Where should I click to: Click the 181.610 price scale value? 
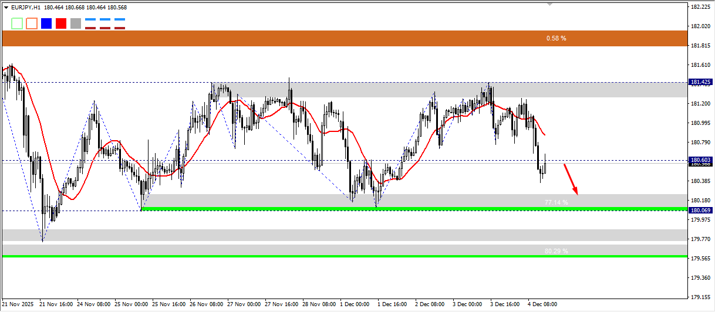[701, 65]
